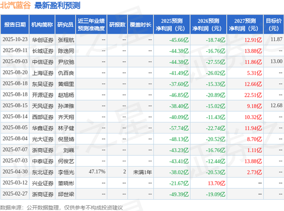Click date 2025-10-23
Viewport: 284px width, 211px height.
(x=15, y=39)
